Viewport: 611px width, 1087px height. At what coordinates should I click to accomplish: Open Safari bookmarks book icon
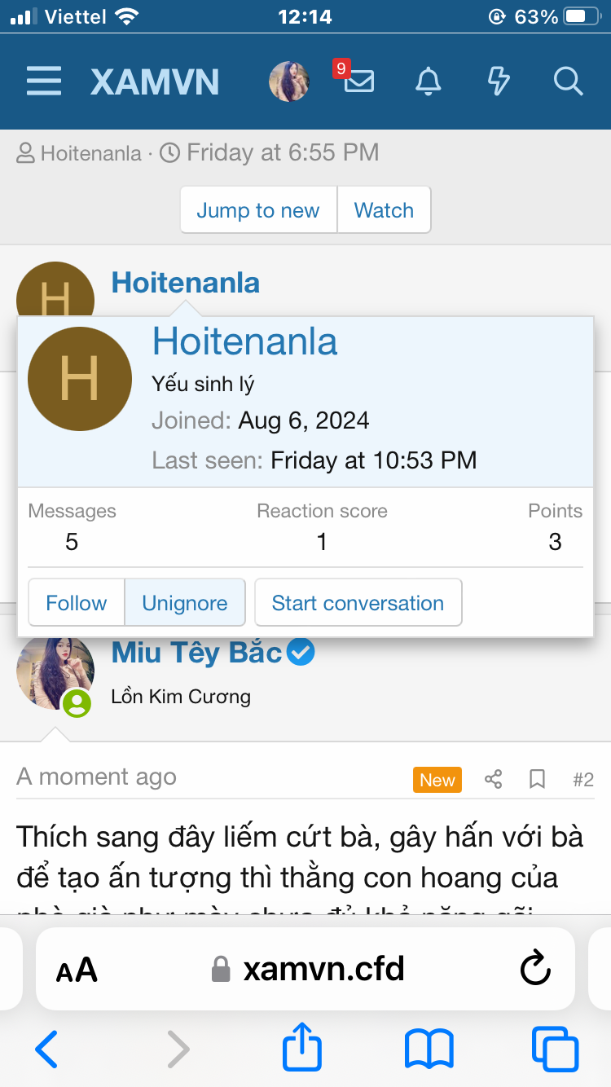pos(429,1049)
